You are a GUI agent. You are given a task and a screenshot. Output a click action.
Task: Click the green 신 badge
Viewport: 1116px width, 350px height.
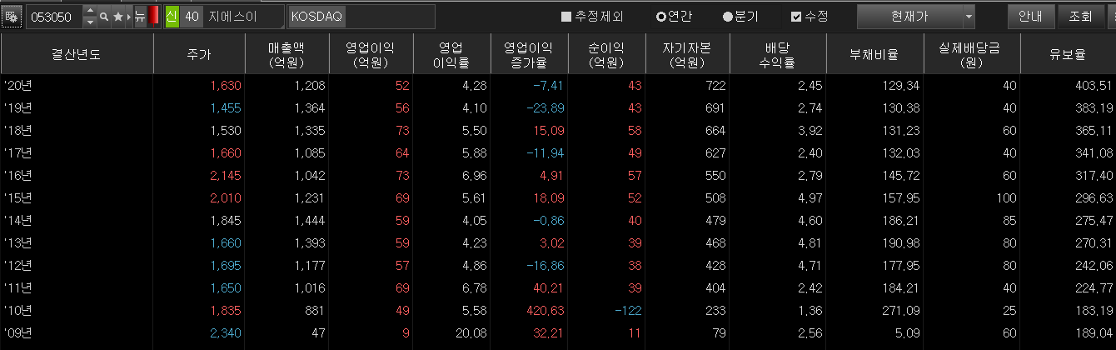tap(172, 17)
